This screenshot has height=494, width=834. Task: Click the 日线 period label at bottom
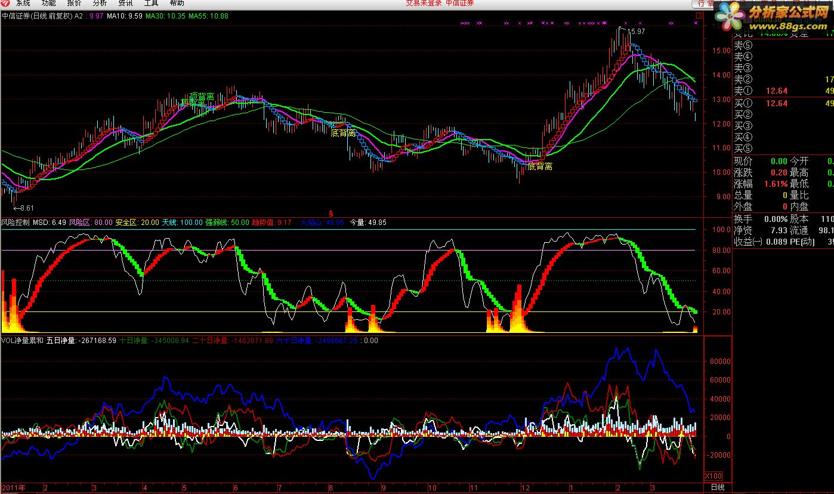[x=718, y=487]
